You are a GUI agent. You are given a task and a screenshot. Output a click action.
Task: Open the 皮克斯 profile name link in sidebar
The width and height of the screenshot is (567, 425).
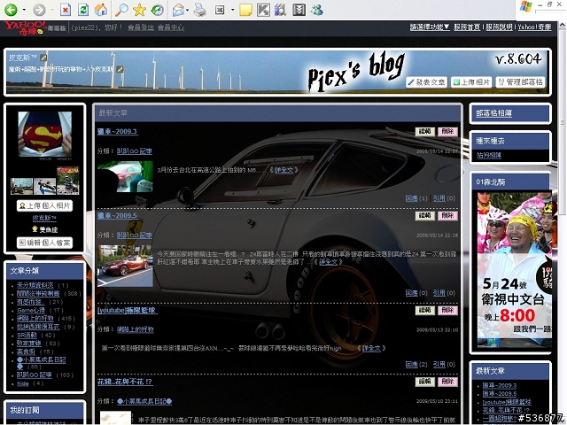coord(44,218)
